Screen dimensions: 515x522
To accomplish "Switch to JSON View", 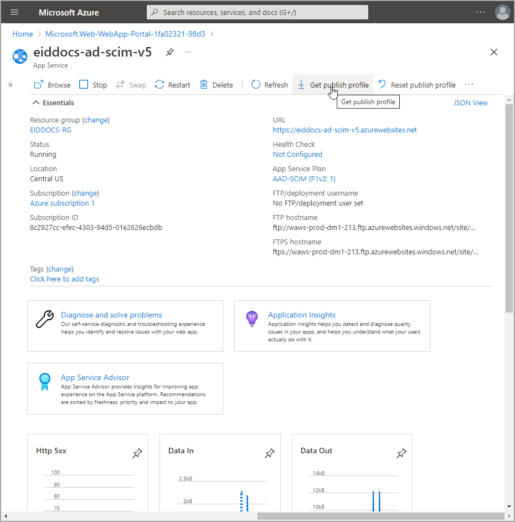I will tap(470, 103).
